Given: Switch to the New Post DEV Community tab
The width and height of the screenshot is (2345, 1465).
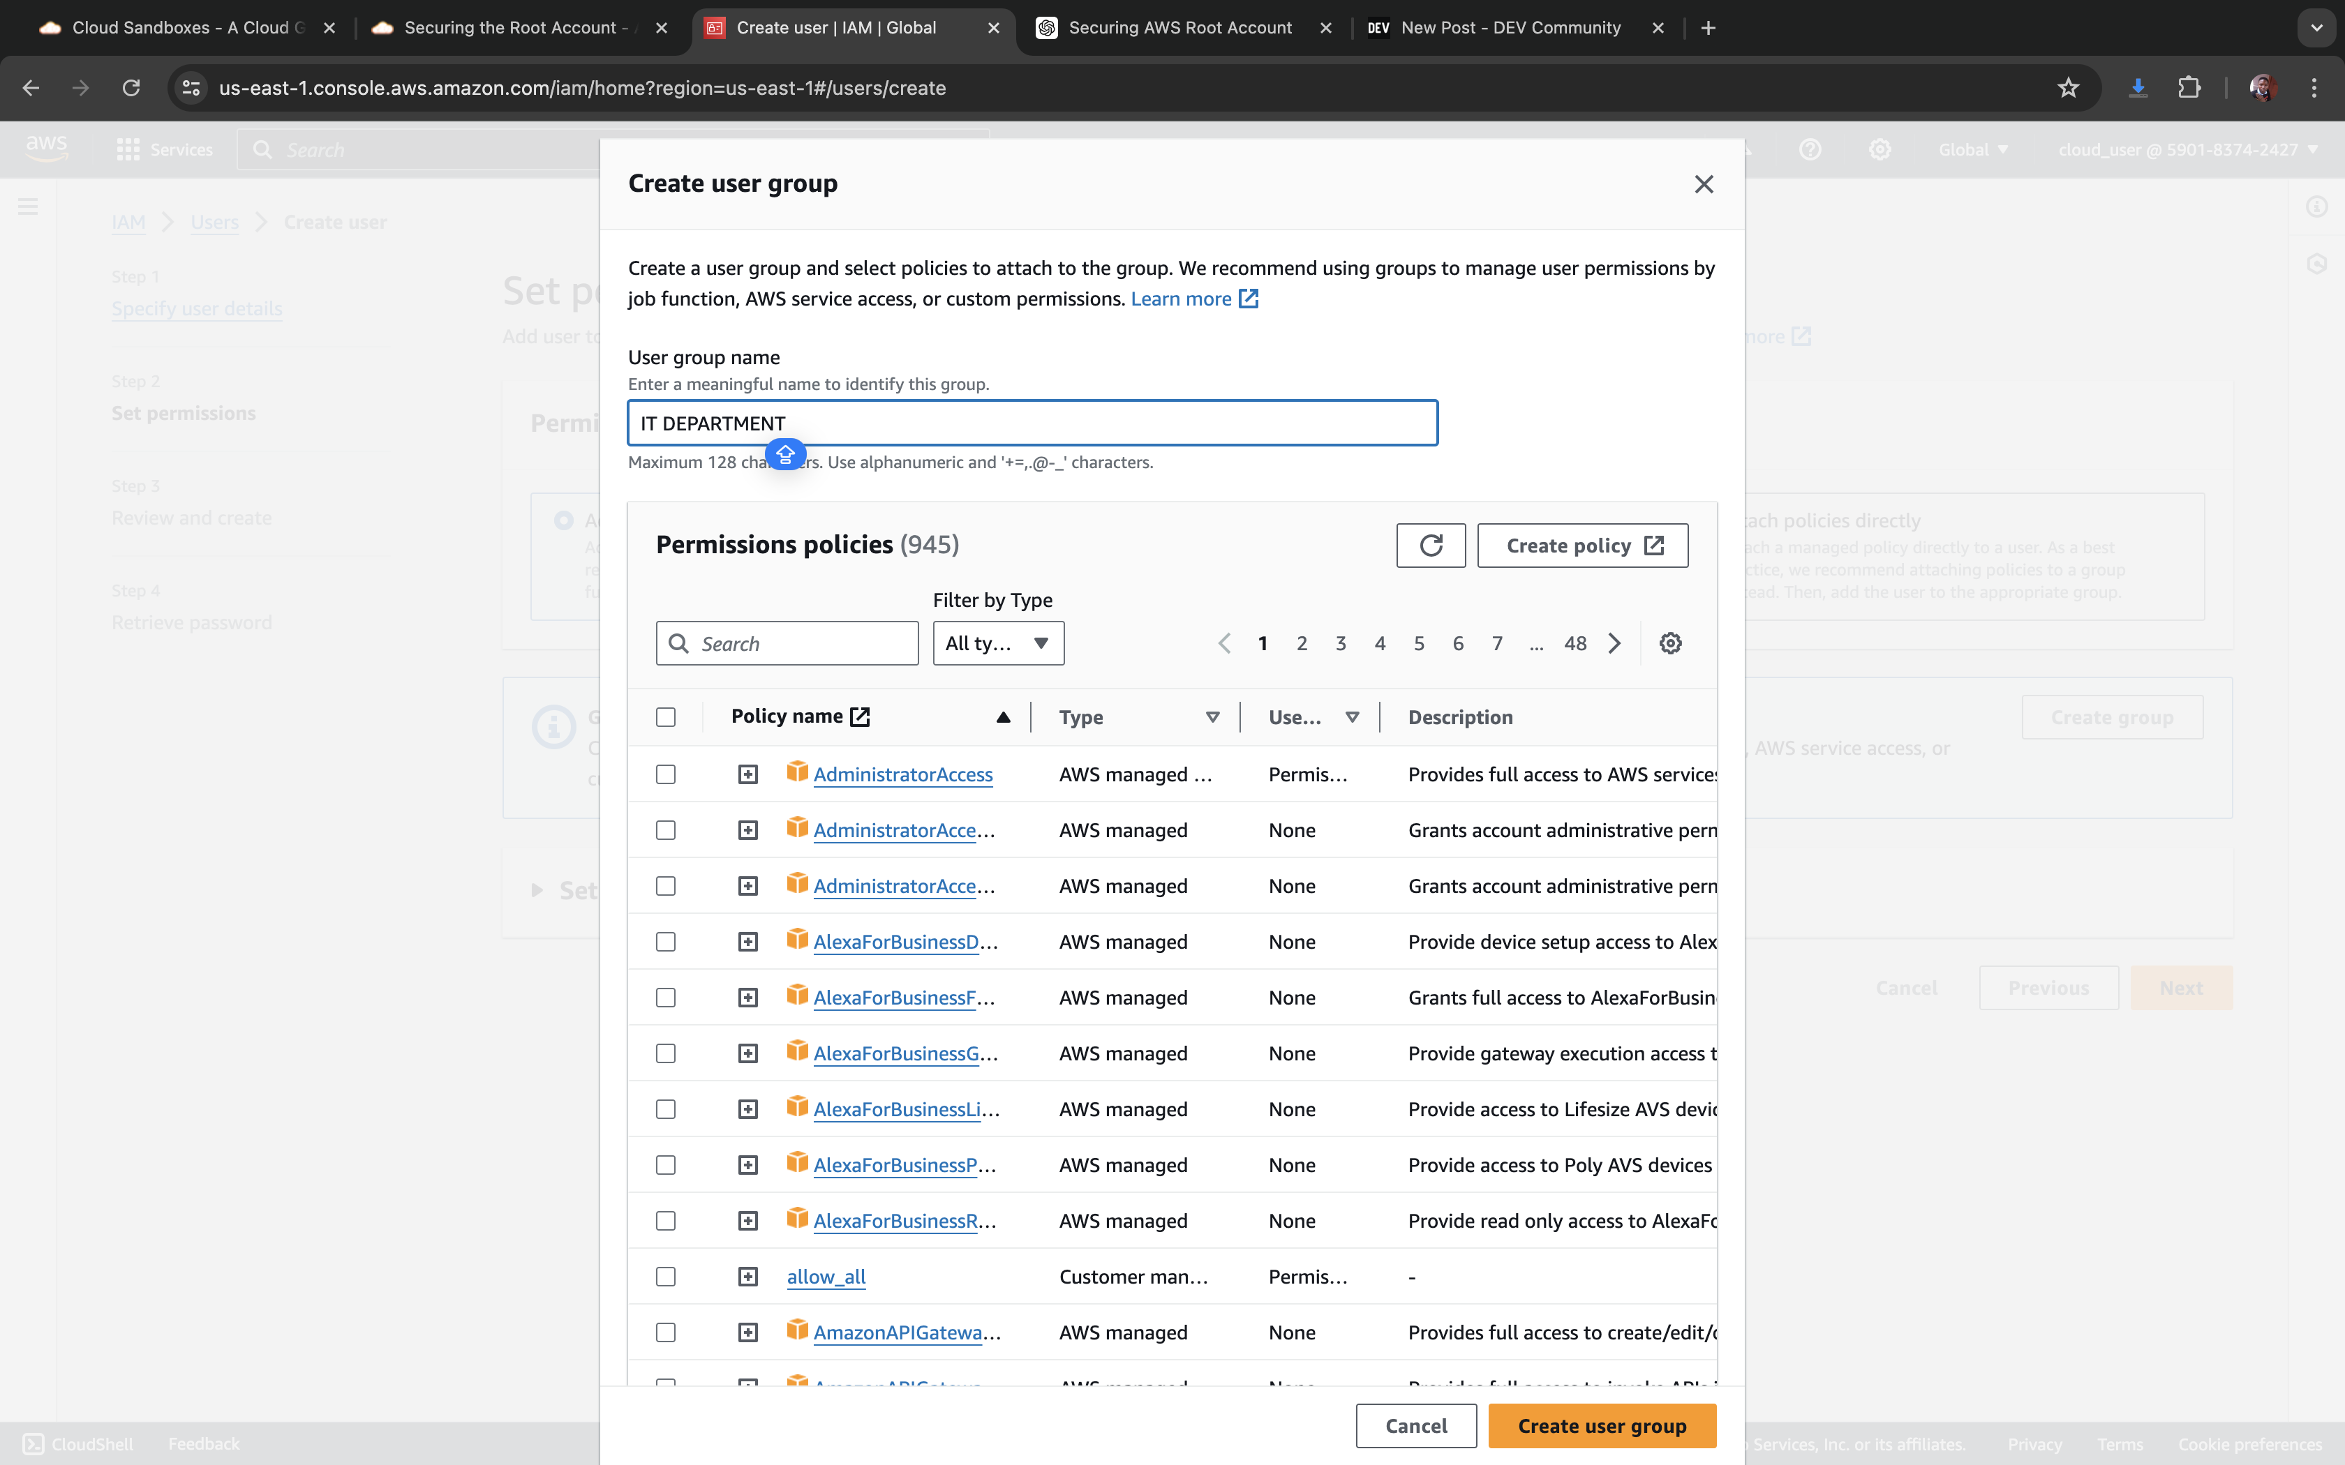Looking at the screenshot, I should (x=1510, y=28).
